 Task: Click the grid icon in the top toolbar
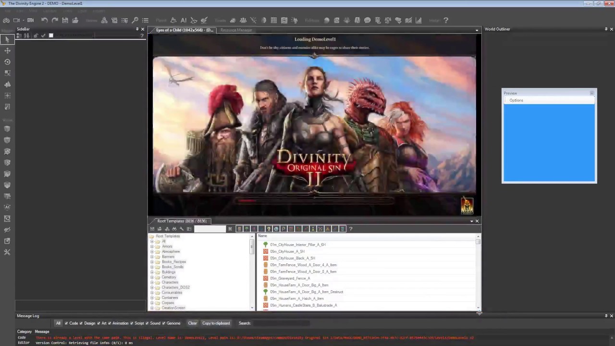[274, 20]
